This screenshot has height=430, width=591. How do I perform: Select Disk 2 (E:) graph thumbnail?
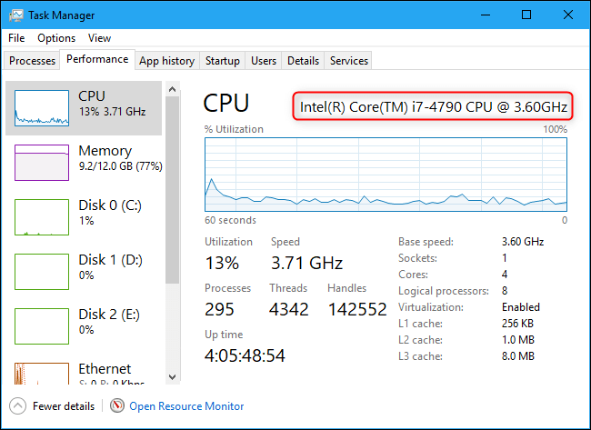pos(42,325)
